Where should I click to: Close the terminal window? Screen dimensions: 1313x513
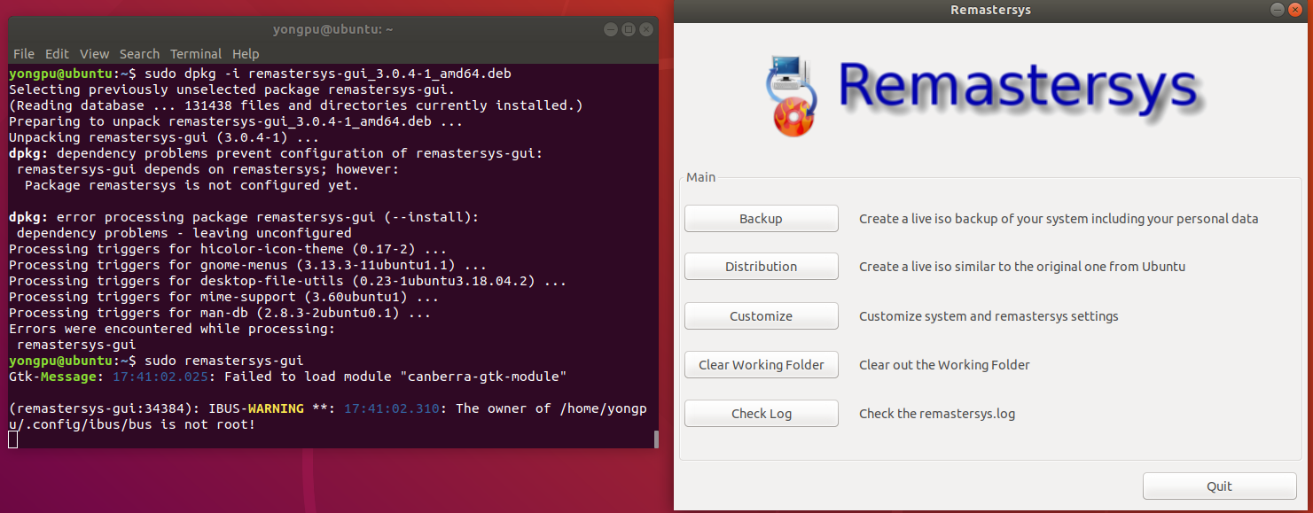[647, 29]
